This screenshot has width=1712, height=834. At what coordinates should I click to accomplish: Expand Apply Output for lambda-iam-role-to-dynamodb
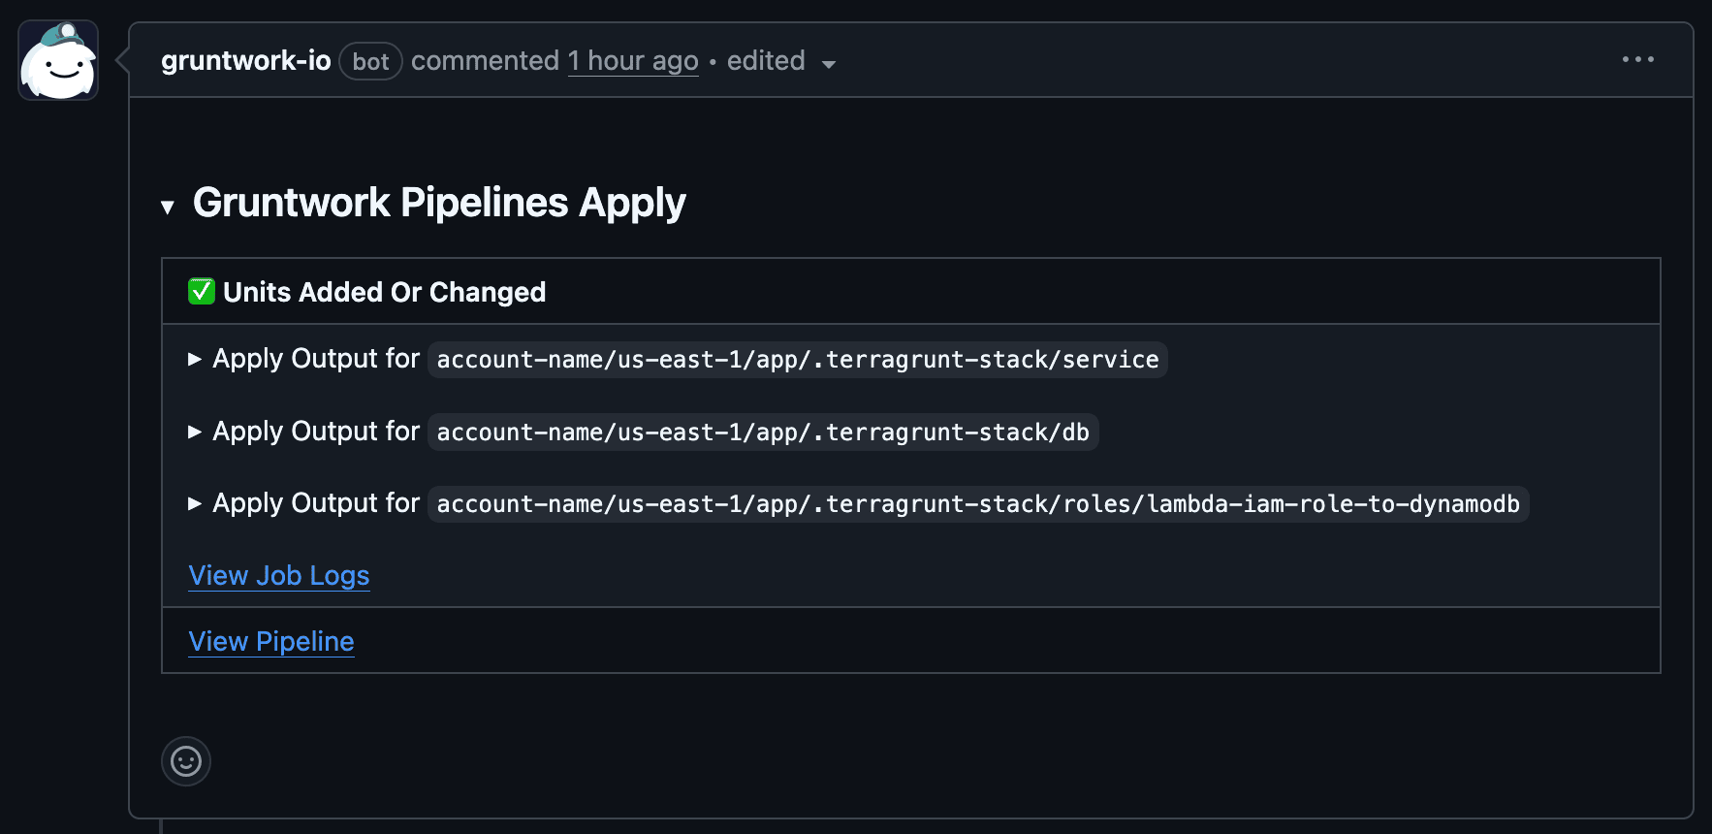tap(195, 503)
